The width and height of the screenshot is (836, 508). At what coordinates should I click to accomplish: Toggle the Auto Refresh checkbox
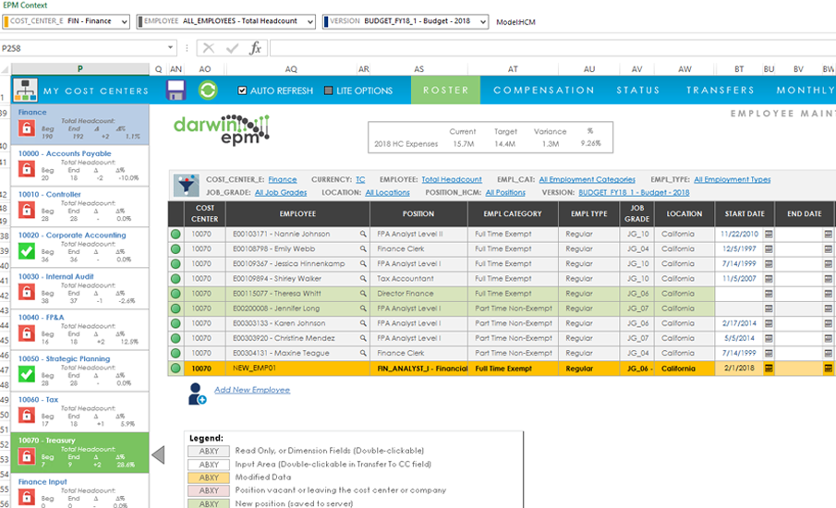click(x=242, y=91)
